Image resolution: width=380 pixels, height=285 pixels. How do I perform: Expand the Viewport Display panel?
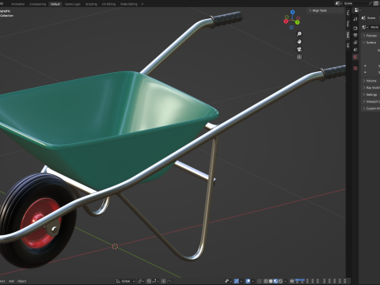[x=370, y=101]
